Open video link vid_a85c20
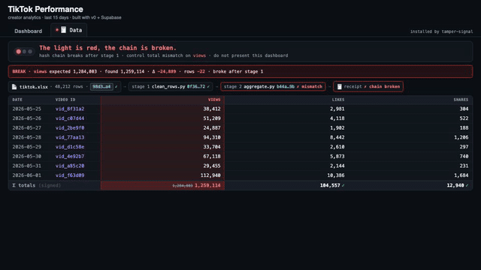481x270 pixels. pos(70,166)
